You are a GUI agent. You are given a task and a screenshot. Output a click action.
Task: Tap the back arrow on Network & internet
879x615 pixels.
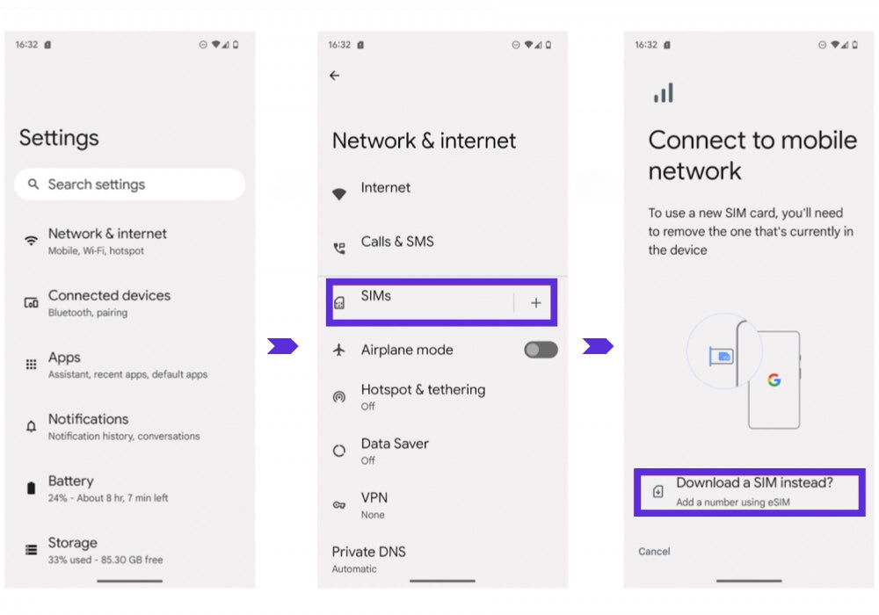tap(335, 76)
